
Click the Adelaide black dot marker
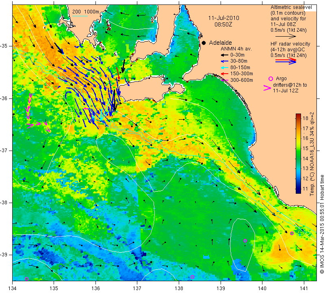point(204,43)
